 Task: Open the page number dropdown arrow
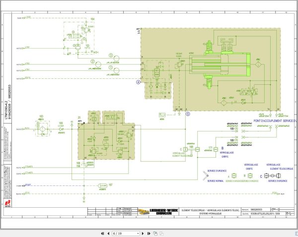coord(138,234)
